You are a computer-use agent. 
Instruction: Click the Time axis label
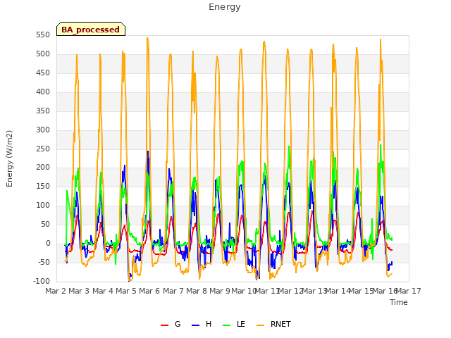(399, 302)
